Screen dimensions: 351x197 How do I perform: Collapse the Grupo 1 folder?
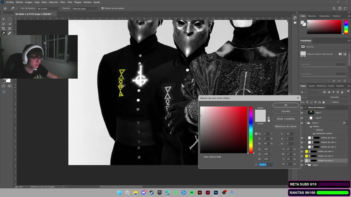tap(306, 123)
